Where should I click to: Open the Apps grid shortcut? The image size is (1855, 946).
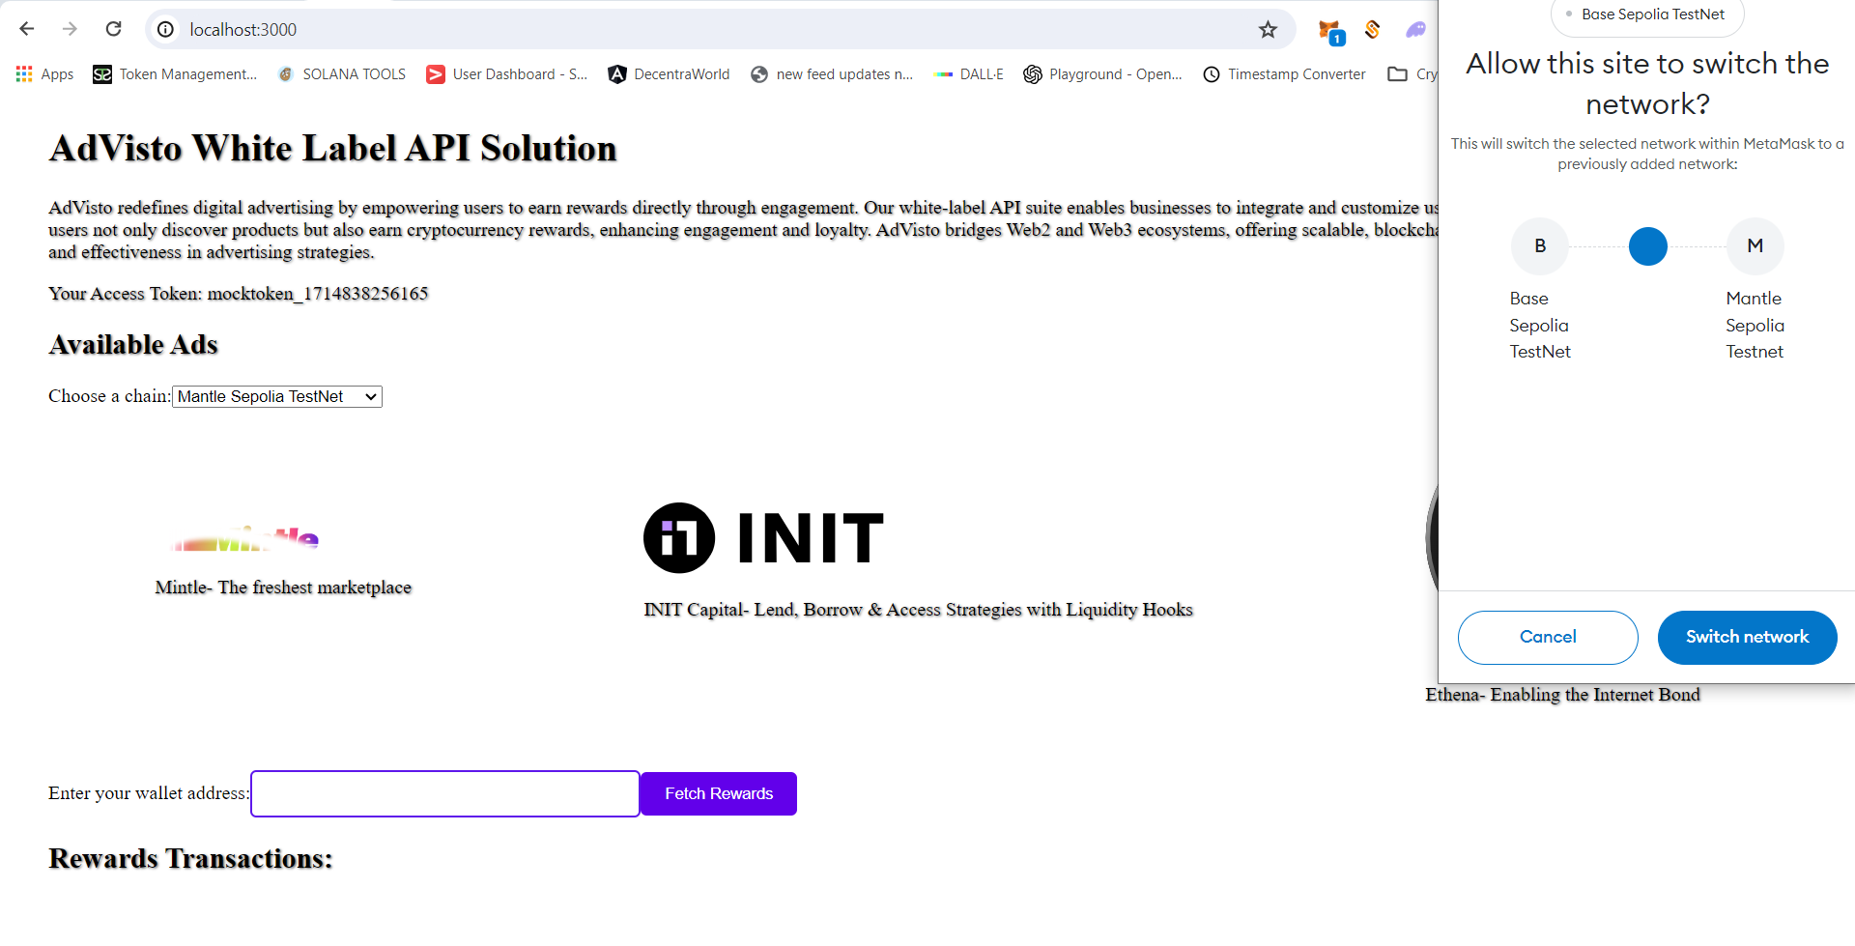click(45, 74)
